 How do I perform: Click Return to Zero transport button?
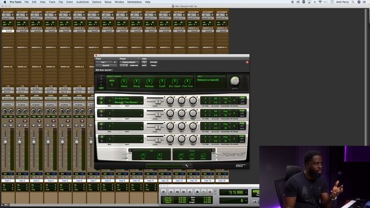click(171, 192)
